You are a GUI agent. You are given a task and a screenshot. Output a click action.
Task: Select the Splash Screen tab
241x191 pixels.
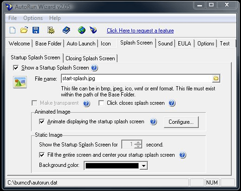(x=137, y=43)
